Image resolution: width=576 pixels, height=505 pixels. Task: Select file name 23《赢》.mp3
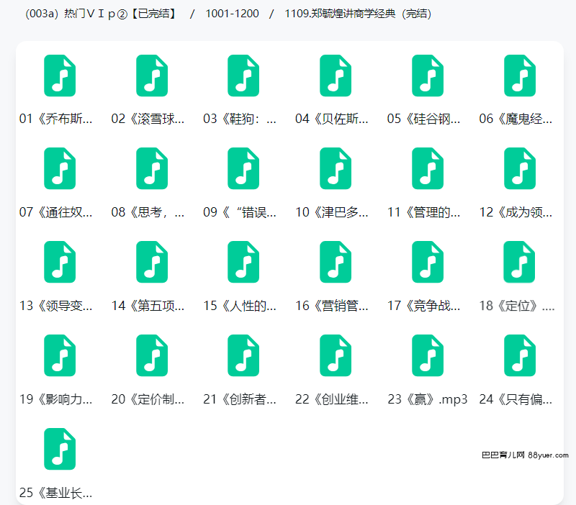click(x=428, y=399)
